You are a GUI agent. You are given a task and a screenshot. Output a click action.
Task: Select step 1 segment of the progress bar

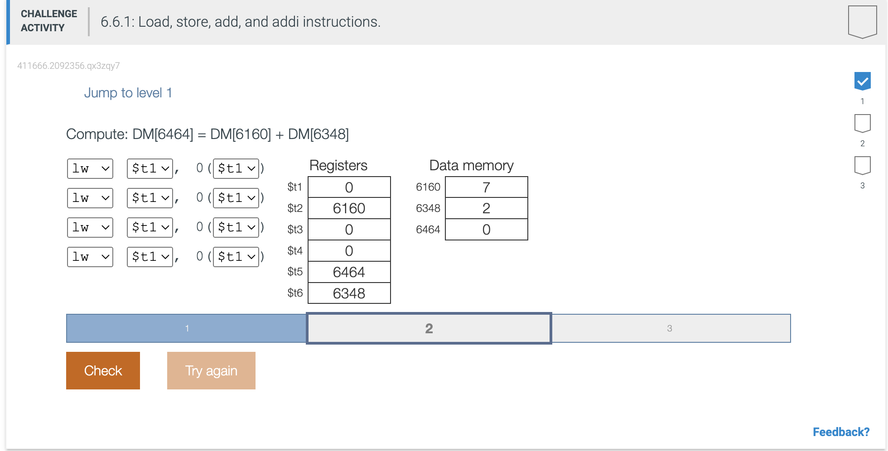187,328
